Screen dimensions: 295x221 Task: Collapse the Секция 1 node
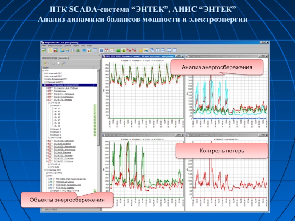[x=51, y=106]
